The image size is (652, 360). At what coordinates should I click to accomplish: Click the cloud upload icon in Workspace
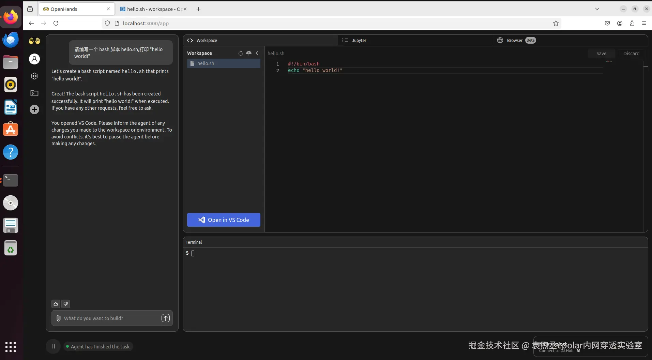tap(249, 53)
